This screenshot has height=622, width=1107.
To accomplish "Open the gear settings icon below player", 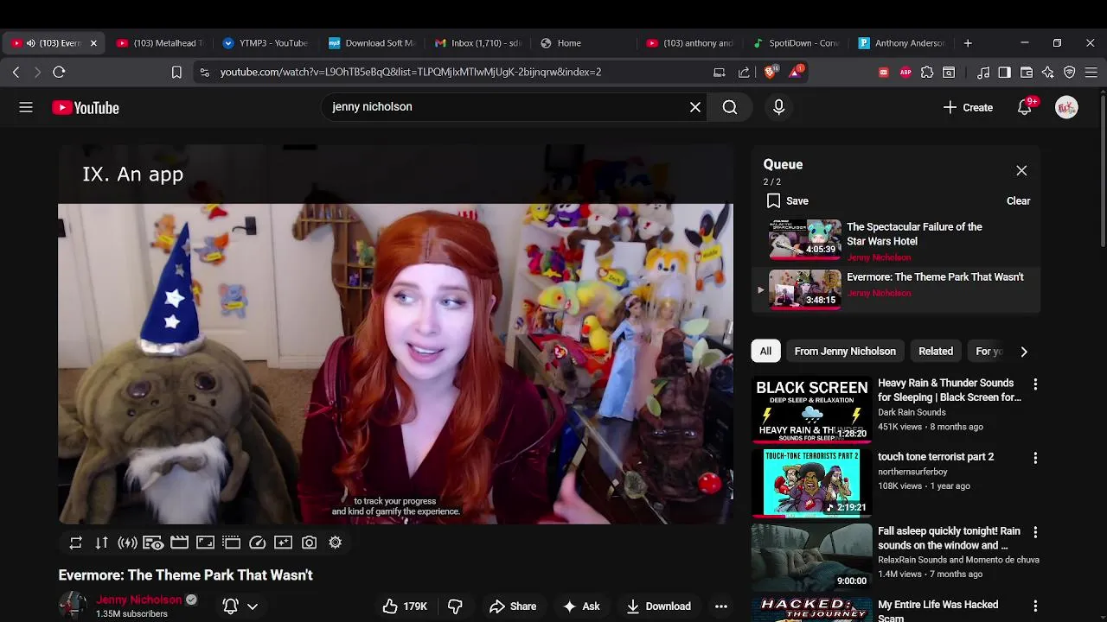I will pyautogui.click(x=335, y=543).
